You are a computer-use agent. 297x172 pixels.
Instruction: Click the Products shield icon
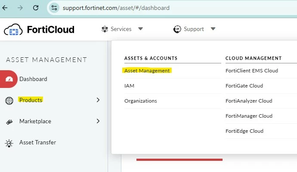[9, 100]
